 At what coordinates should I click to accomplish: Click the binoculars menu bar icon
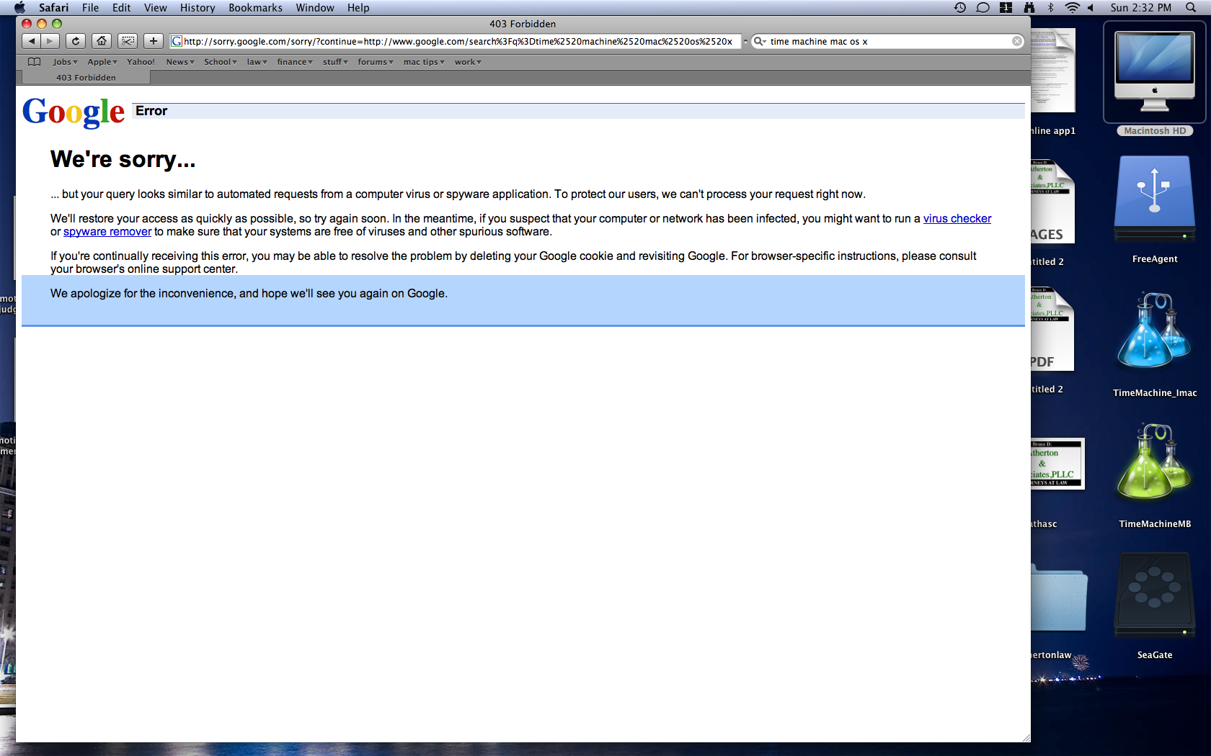tap(1029, 8)
